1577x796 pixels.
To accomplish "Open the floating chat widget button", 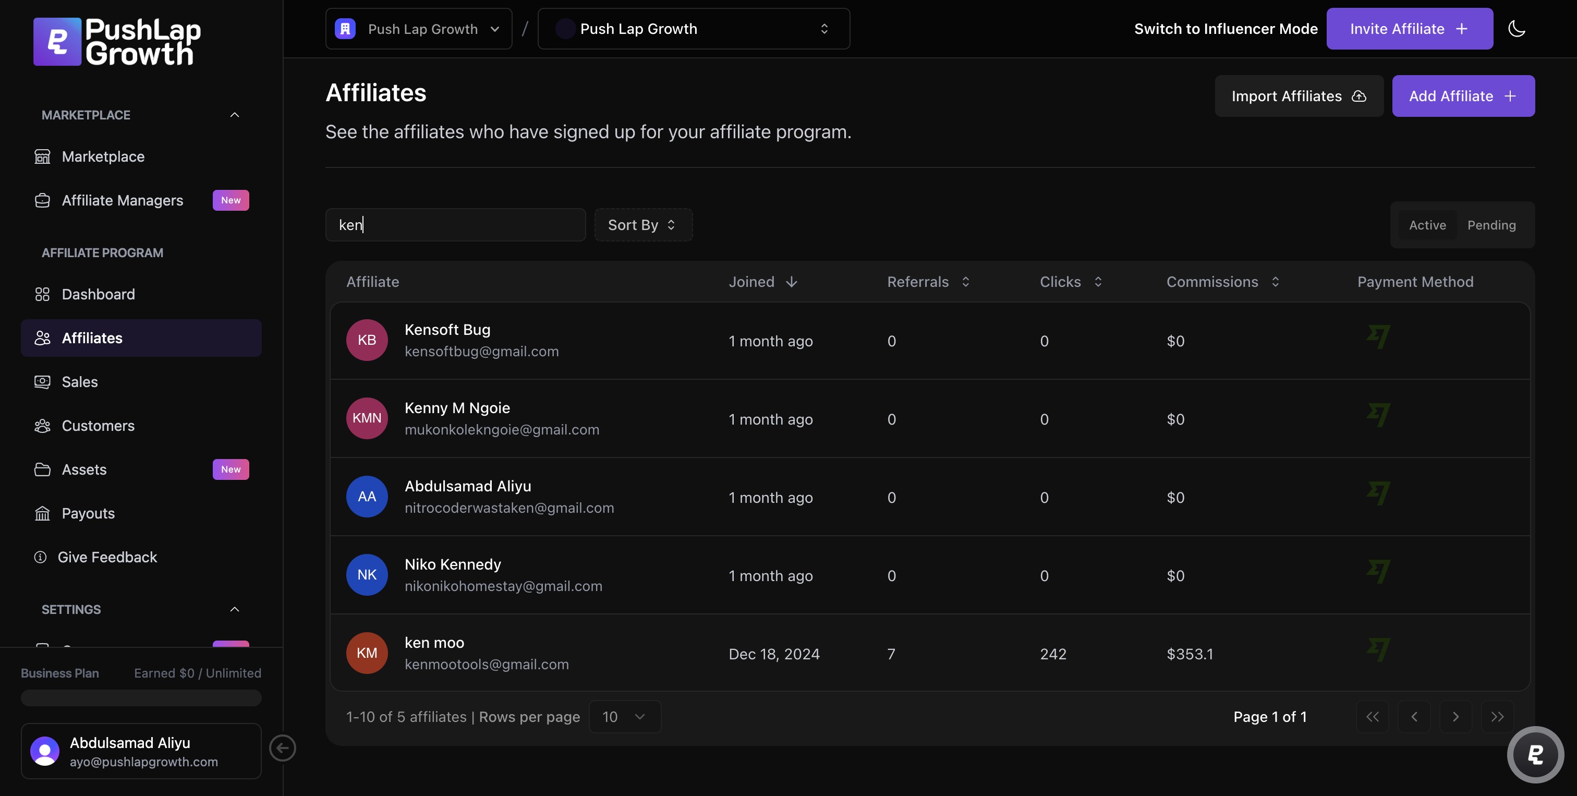I will (x=1535, y=754).
